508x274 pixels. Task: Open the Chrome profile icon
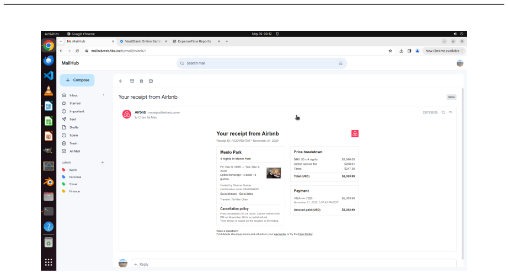(418, 51)
